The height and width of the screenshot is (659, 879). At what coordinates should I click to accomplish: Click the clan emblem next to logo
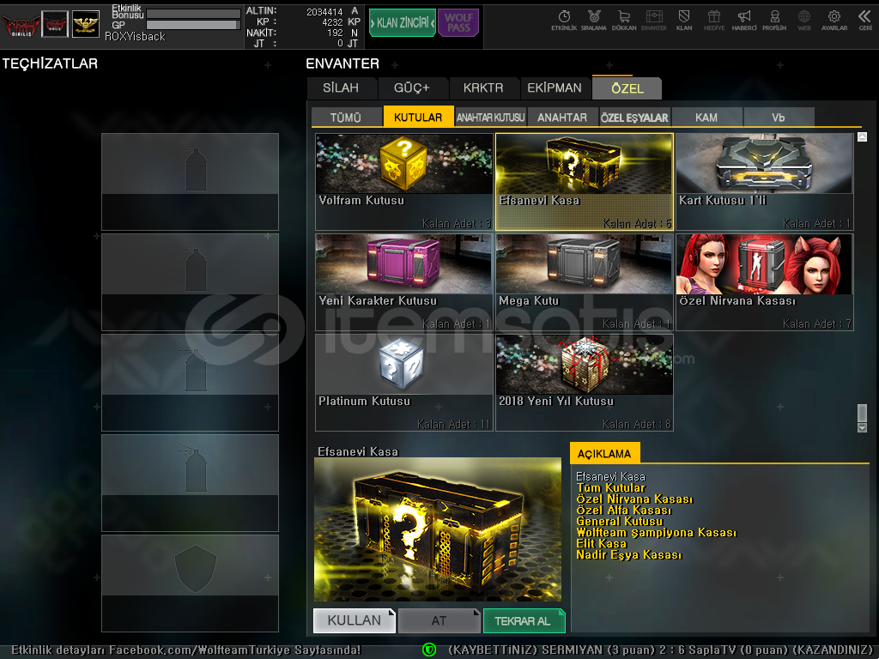tap(55, 24)
